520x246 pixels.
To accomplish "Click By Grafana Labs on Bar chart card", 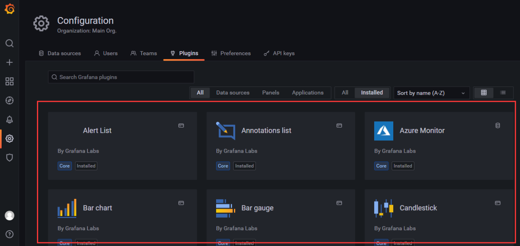I will pos(78,228).
